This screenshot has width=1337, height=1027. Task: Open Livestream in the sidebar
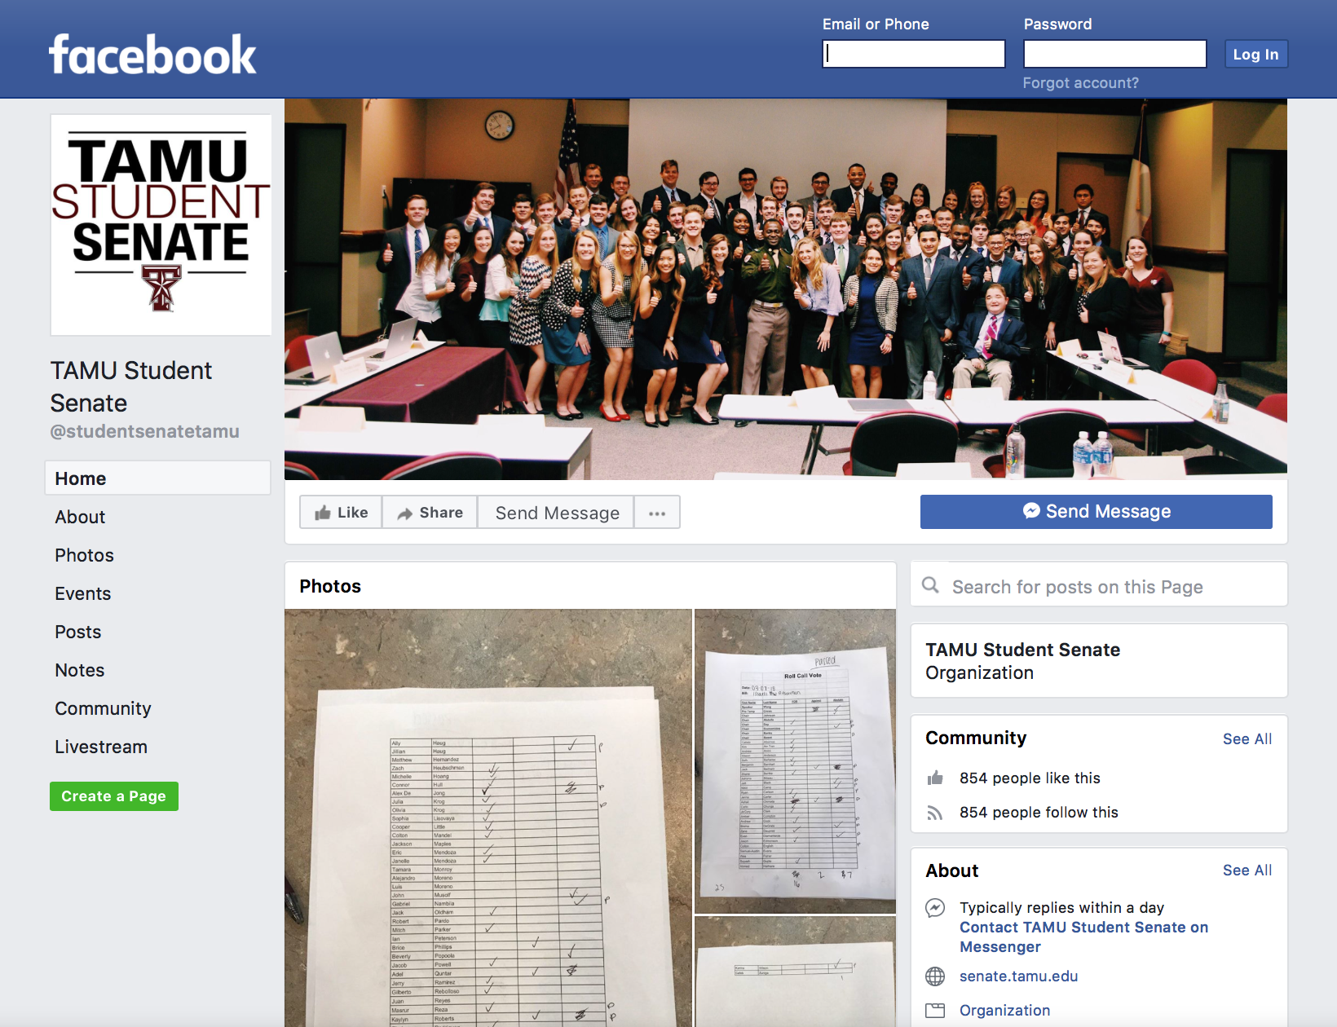[101, 747]
